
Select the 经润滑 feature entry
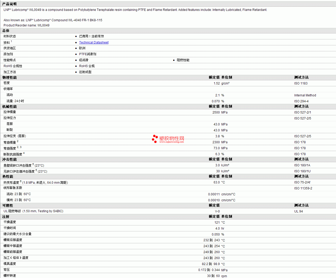point(84,60)
